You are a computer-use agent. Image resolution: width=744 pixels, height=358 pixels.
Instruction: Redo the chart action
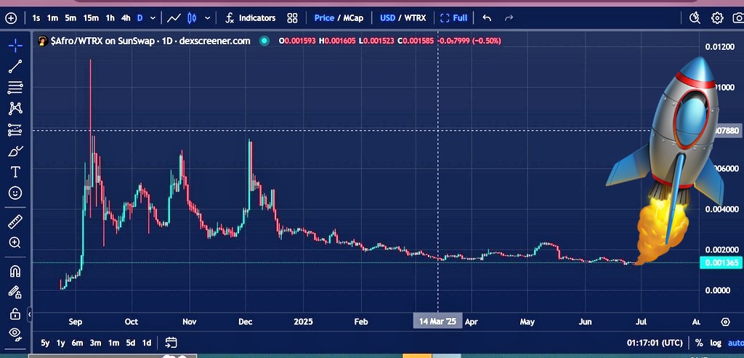[x=509, y=18]
